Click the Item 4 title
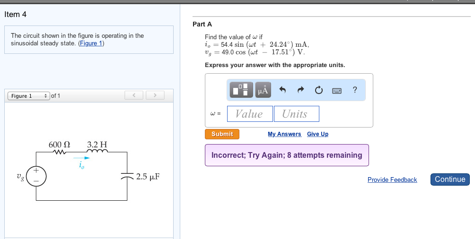Screen dimensions: 475x239 coord(16,14)
